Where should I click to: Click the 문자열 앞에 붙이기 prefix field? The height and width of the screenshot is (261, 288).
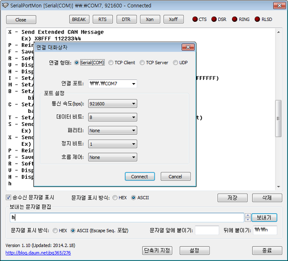(x=207, y=230)
